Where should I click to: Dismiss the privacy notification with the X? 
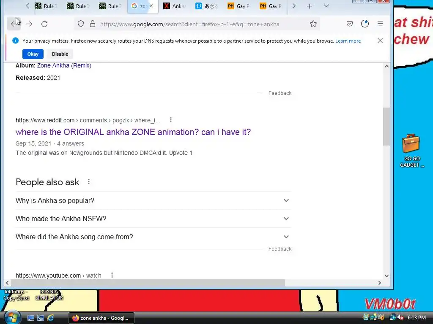click(380, 41)
